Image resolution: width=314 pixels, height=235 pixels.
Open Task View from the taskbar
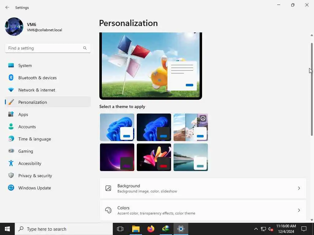coord(120,229)
